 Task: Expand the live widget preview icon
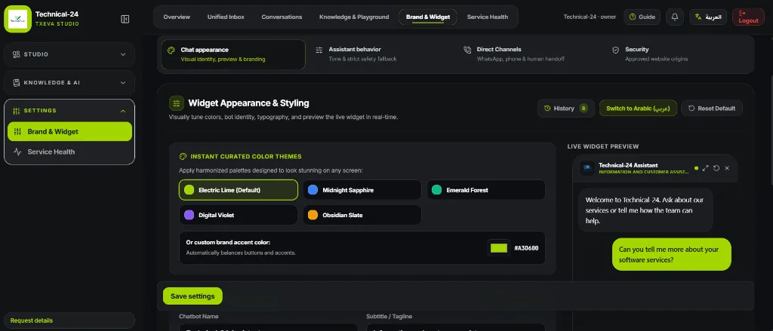tap(706, 168)
